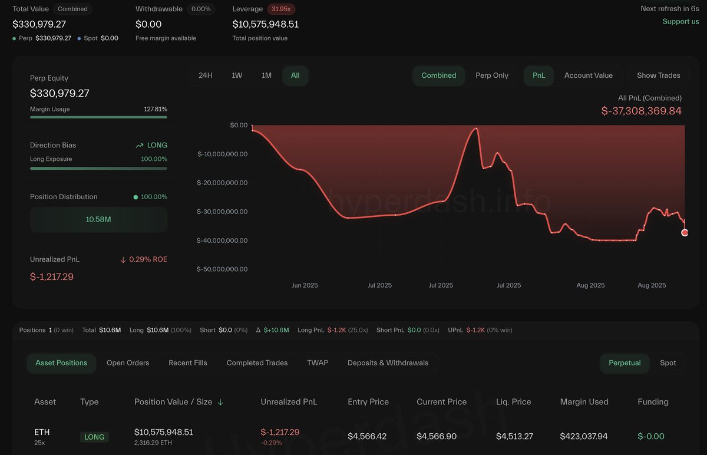This screenshot has height=455, width=707.
Task: Select the Perpetual market type
Action: (x=625, y=363)
